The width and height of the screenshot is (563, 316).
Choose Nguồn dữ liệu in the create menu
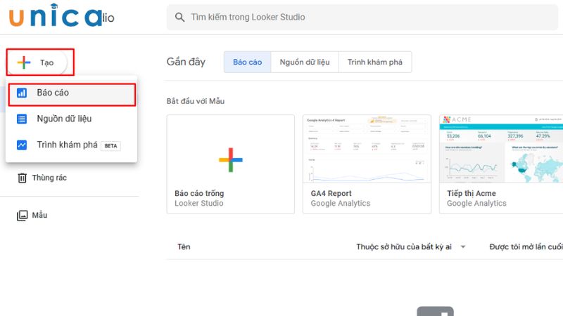click(x=71, y=119)
